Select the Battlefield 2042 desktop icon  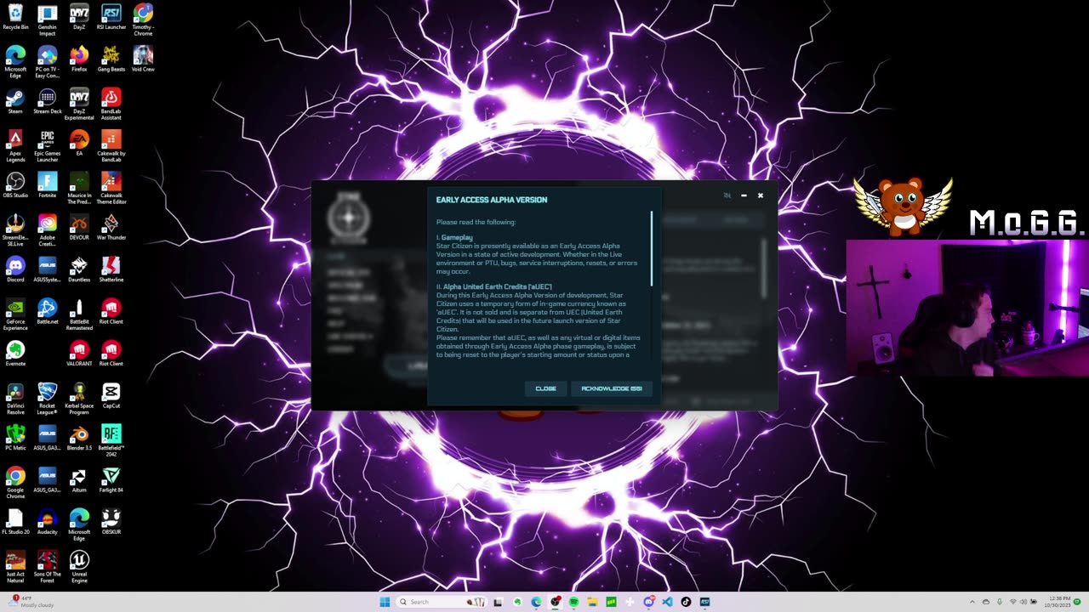click(x=111, y=441)
